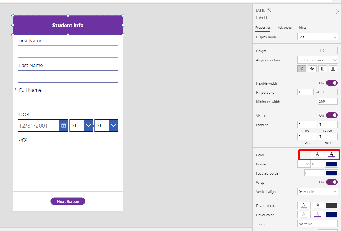
Task: Expand the DOB hour dropdown
Action: [x=89, y=125]
